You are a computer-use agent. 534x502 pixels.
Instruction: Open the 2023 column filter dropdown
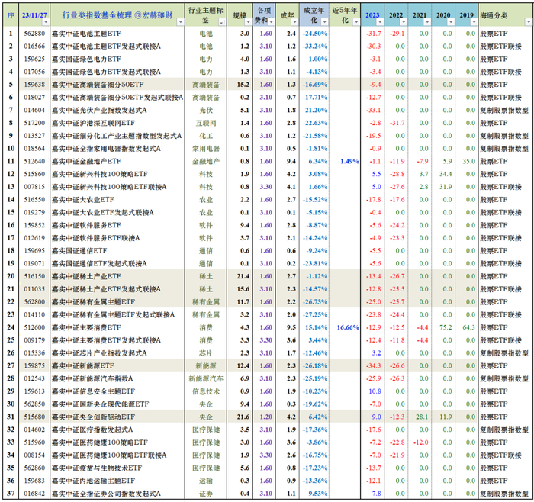click(380, 22)
